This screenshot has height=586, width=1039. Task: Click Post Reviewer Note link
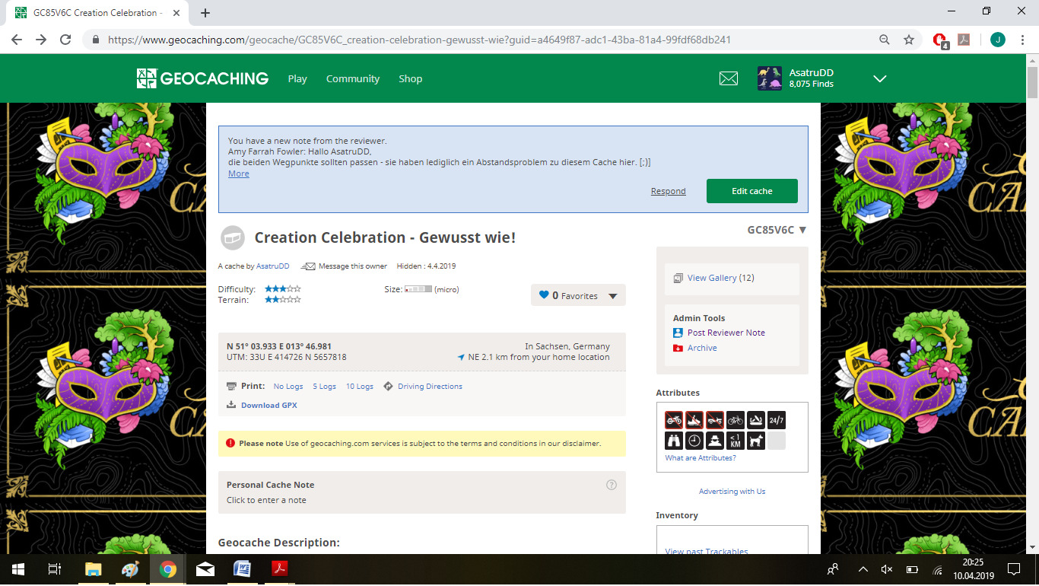726,333
